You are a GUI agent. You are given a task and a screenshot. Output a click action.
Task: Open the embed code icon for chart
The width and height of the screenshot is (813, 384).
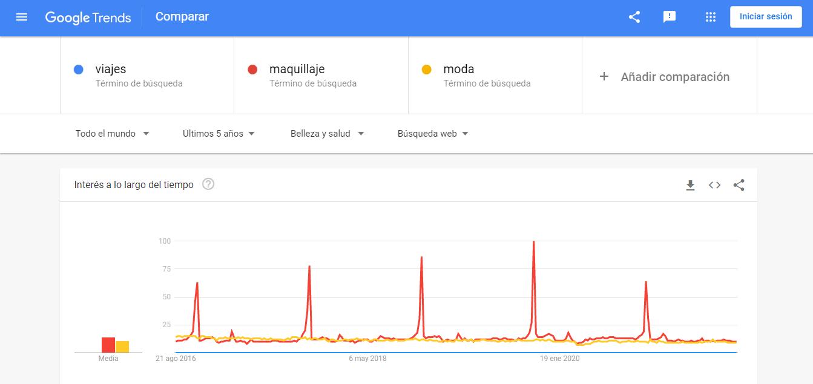pyautogui.click(x=714, y=185)
